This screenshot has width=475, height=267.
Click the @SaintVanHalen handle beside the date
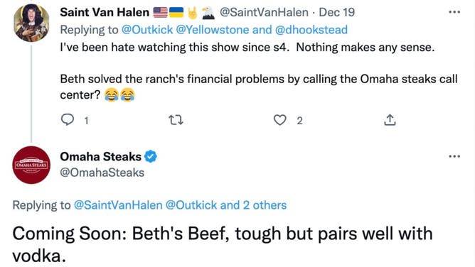[264, 12]
